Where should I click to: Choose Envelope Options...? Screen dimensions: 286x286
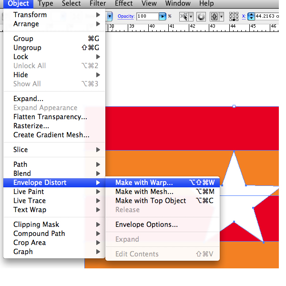(x=163, y=225)
